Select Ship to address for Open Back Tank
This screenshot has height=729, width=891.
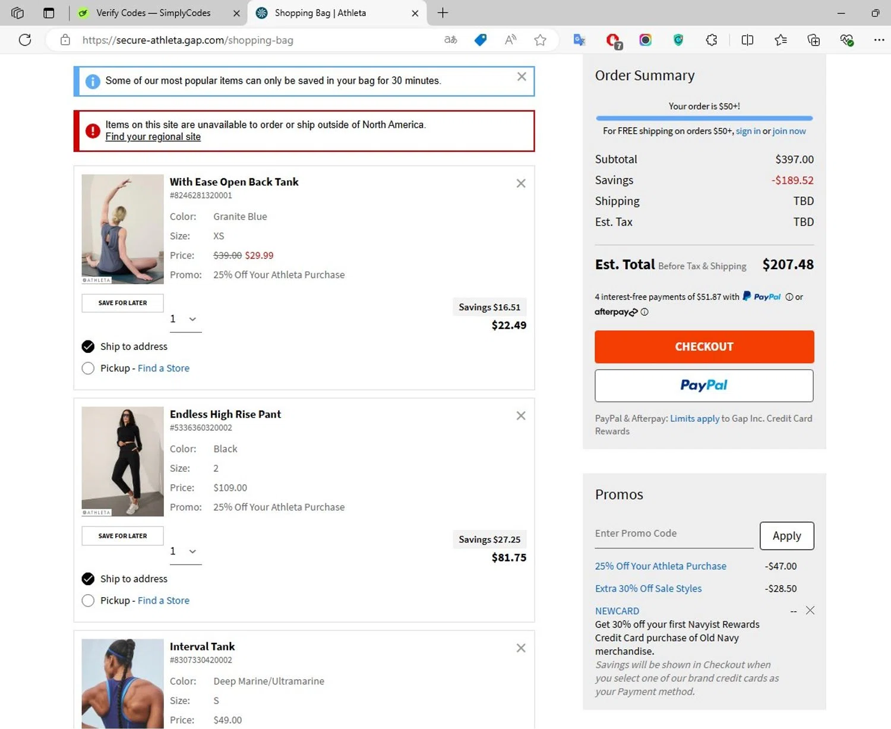88,346
